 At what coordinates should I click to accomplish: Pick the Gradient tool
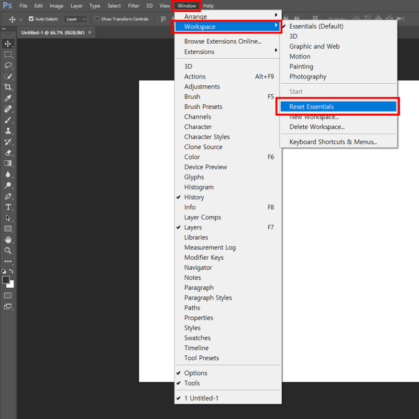pos(8,163)
